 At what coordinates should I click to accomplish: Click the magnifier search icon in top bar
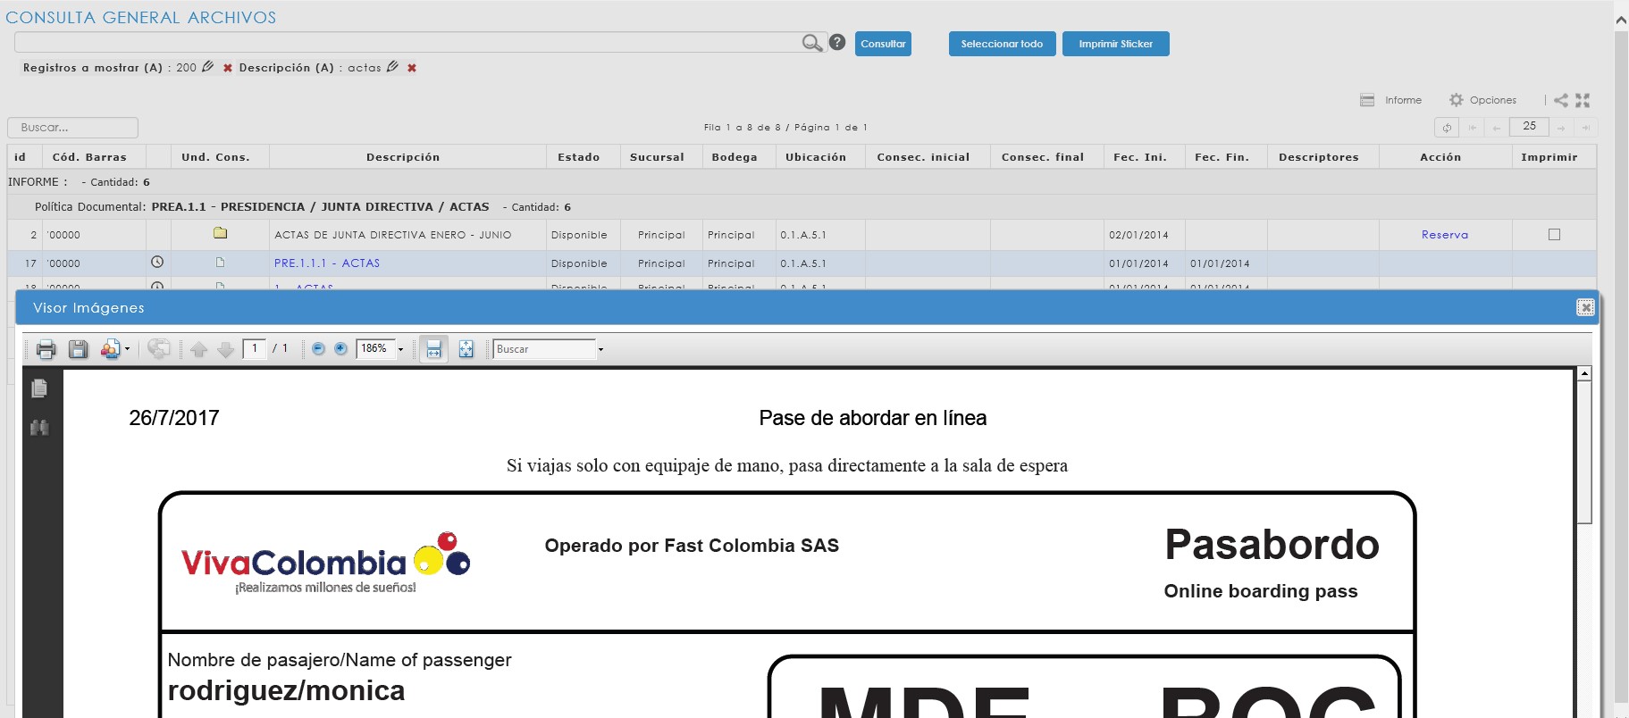[811, 43]
